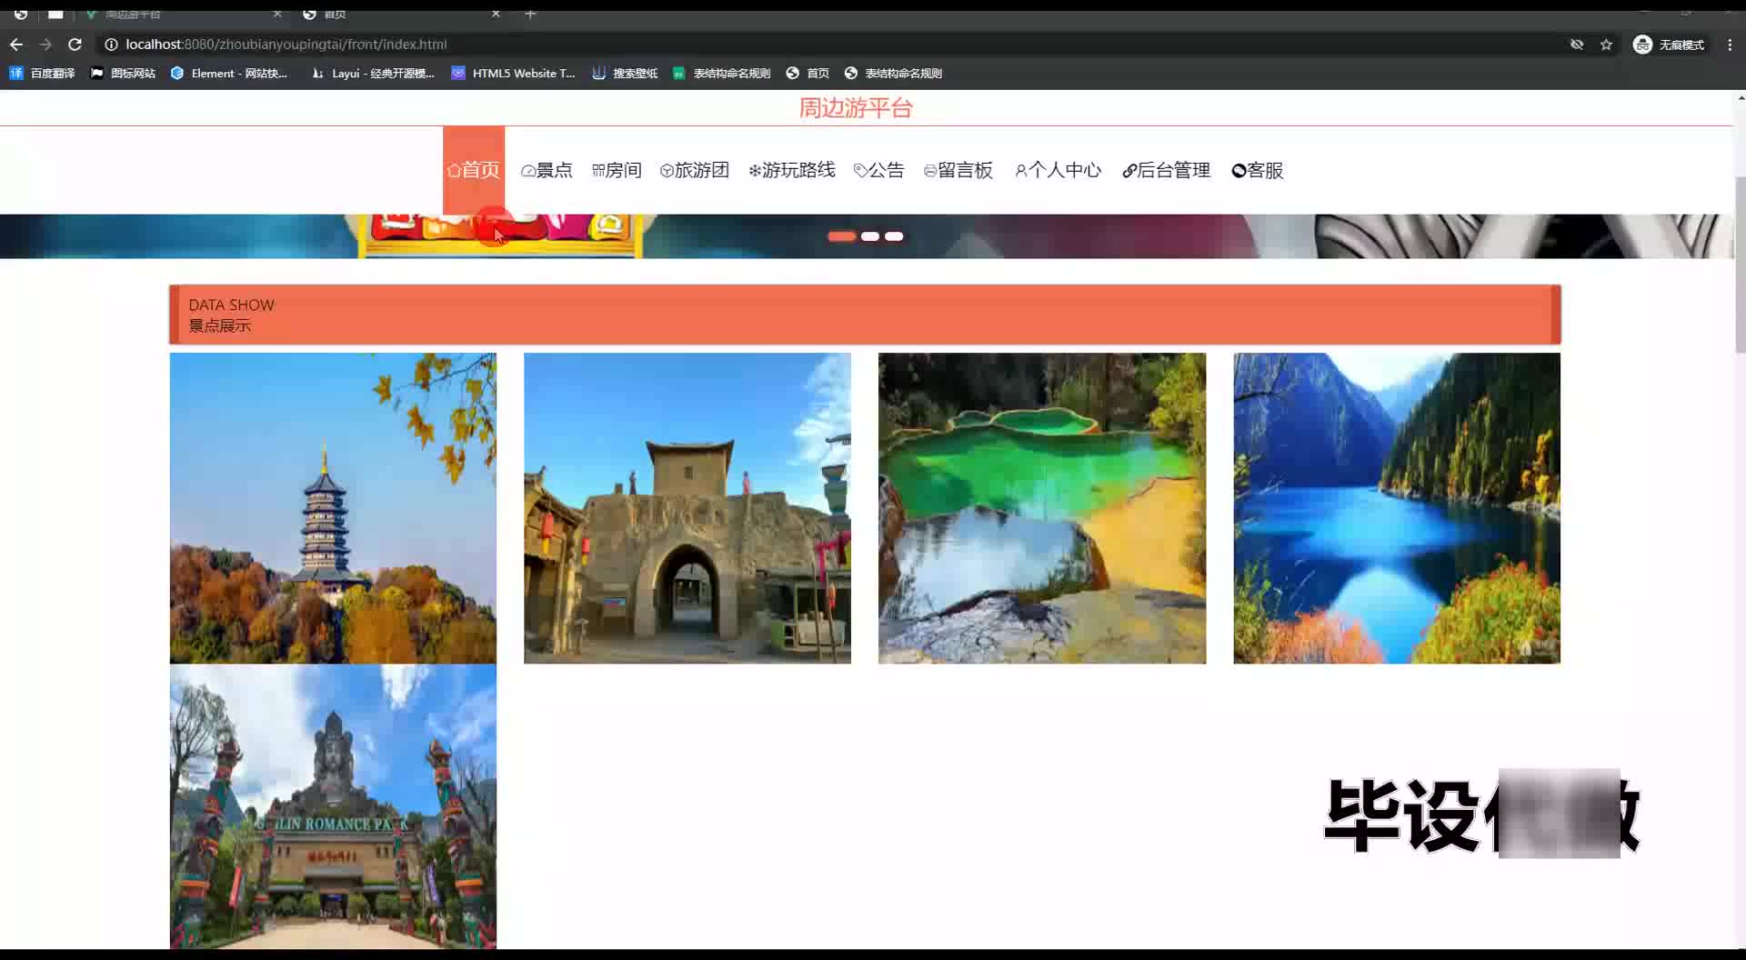The height and width of the screenshot is (960, 1746).
Task: Switch to third carousel slide dot
Action: click(895, 236)
